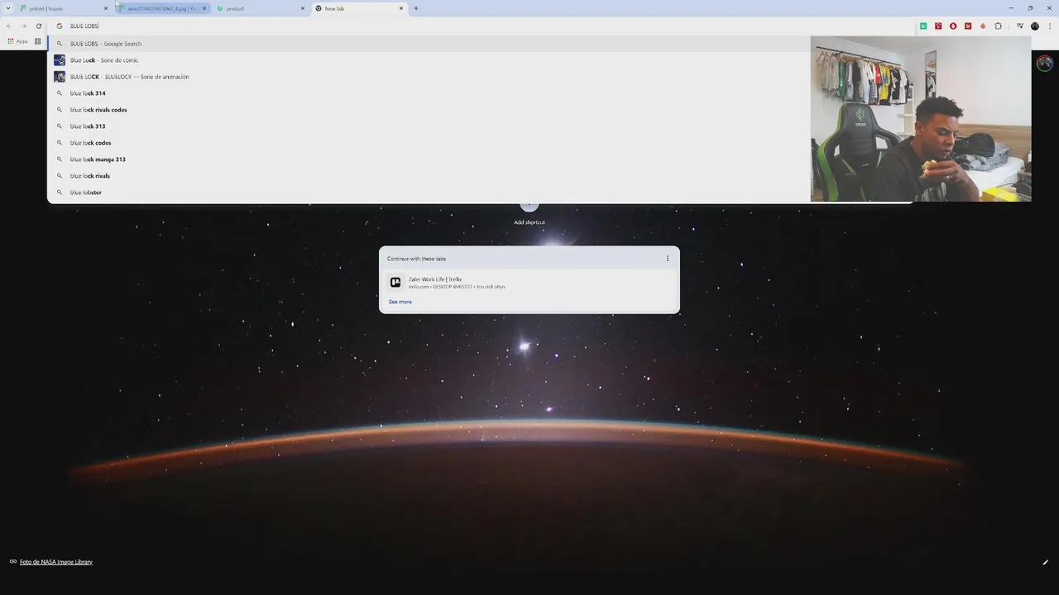Viewport: 1059px width, 595px height.
Task: Open the Extensions puzzle piece menu
Action: tap(998, 26)
